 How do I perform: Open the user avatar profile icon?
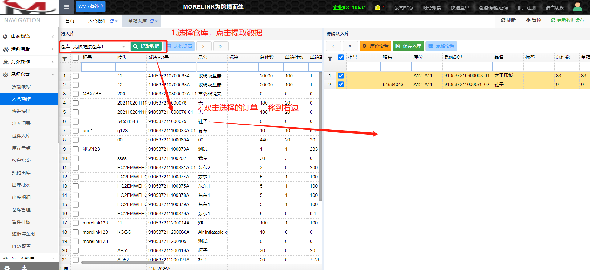(x=577, y=7)
